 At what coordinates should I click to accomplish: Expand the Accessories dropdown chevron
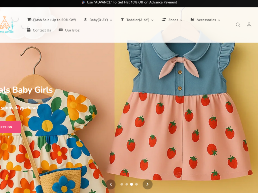219,20
